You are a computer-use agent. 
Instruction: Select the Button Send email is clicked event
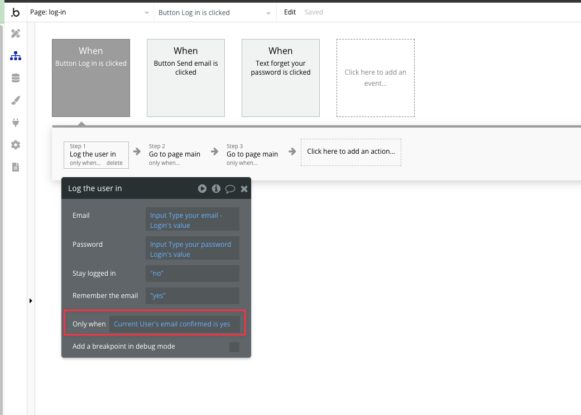(186, 78)
